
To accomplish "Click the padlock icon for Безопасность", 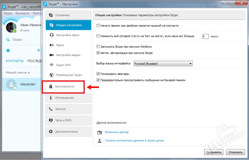I will pyautogui.click(x=51, y=86).
